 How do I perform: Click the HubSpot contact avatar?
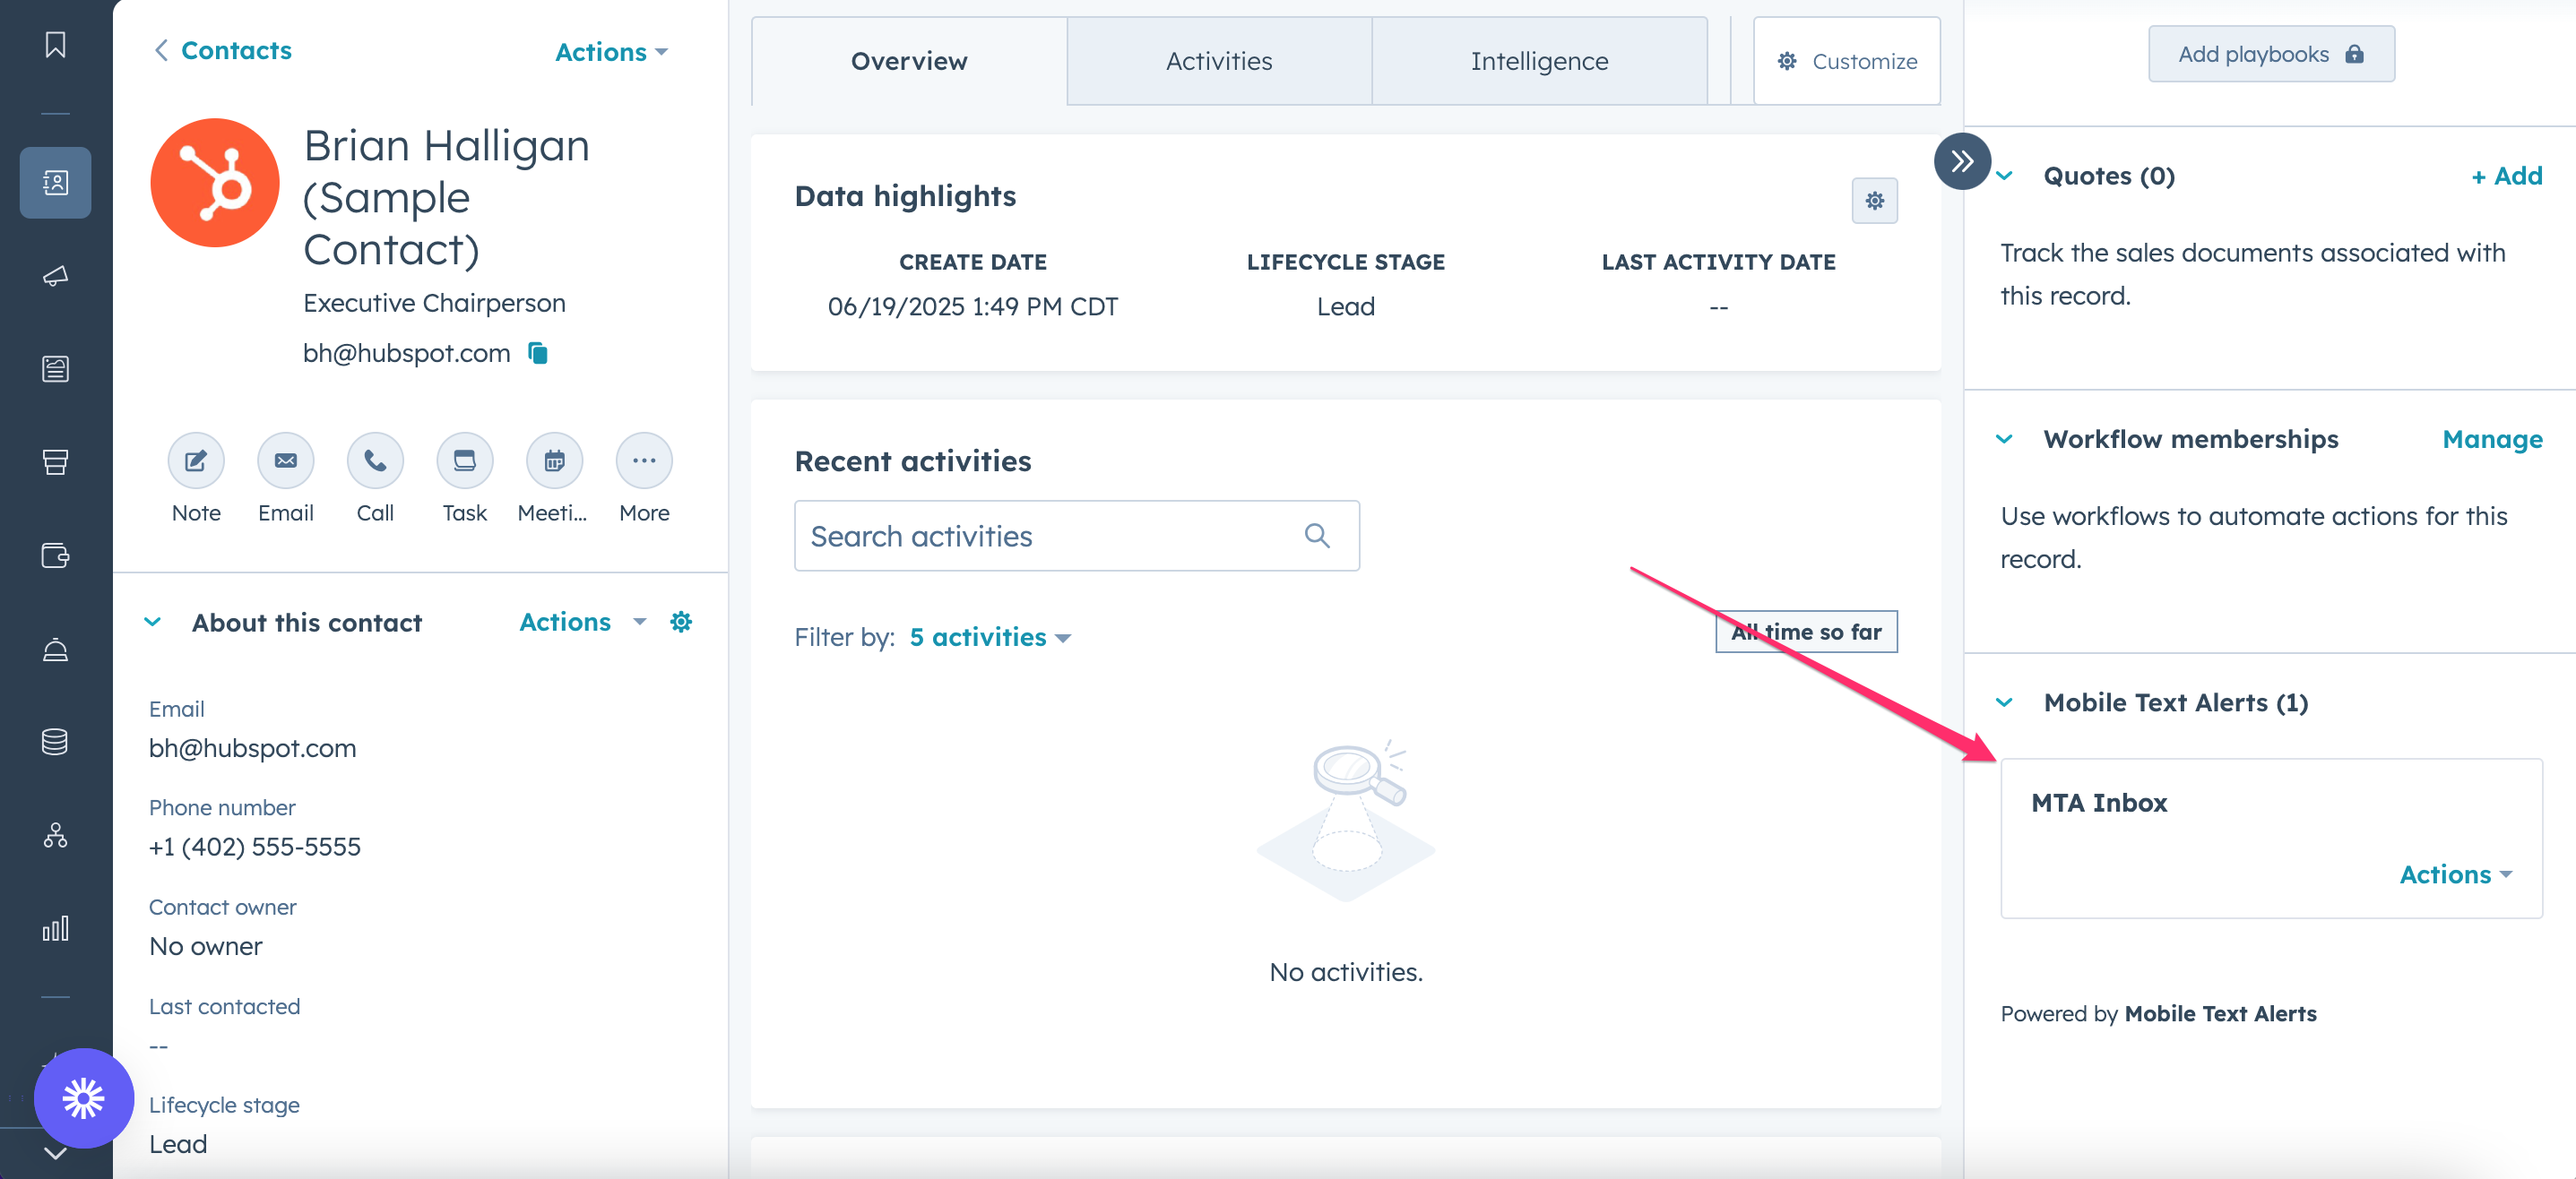pyautogui.click(x=214, y=183)
